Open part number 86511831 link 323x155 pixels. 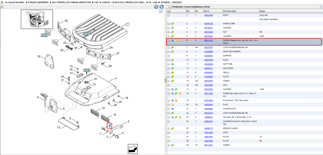point(208,41)
